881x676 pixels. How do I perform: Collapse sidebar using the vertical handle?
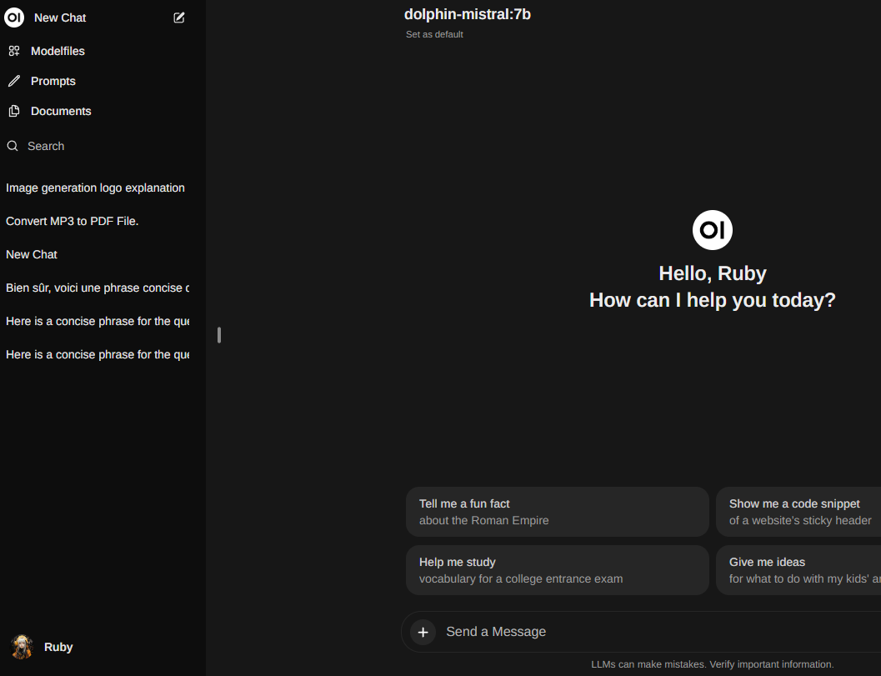click(x=219, y=335)
